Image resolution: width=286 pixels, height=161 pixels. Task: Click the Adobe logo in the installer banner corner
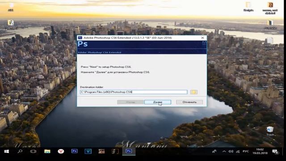pos(204,43)
